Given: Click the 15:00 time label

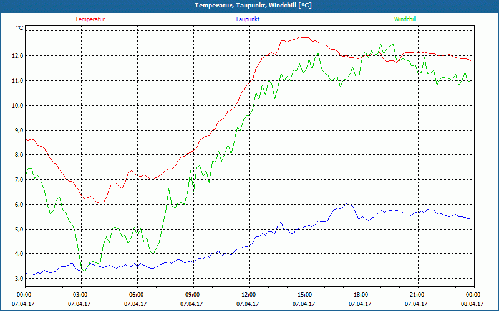Looking at the screenshot, I should tap(306, 294).
